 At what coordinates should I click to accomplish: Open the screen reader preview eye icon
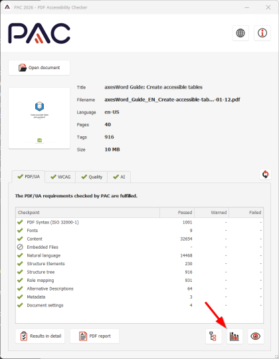[256, 336]
